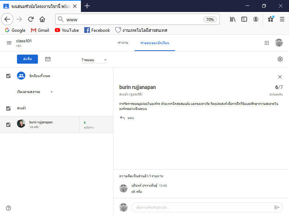Image resolution: width=289 pixels, height=217 pixels.
Task: Open the browser home page
Action: click(42, 19)
